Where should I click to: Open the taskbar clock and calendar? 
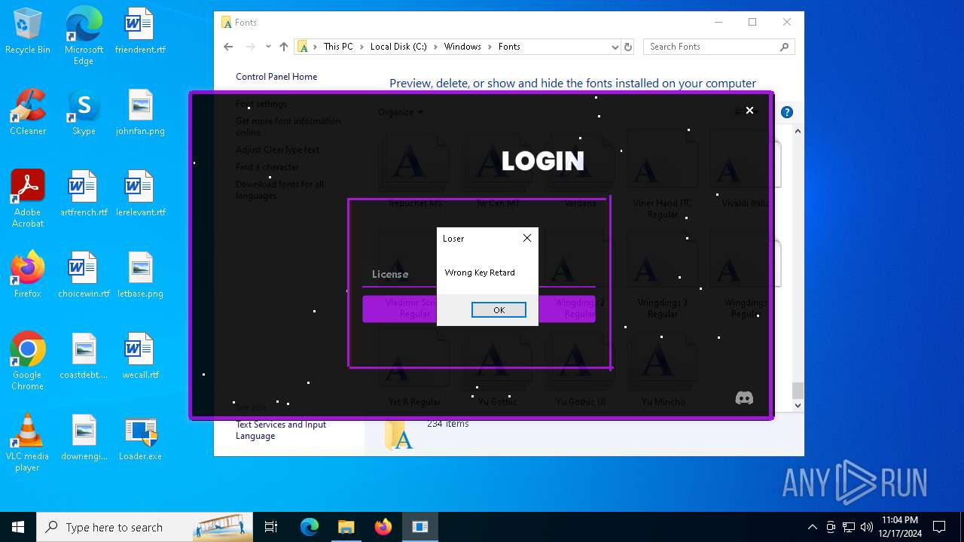(x=901, y=527)
